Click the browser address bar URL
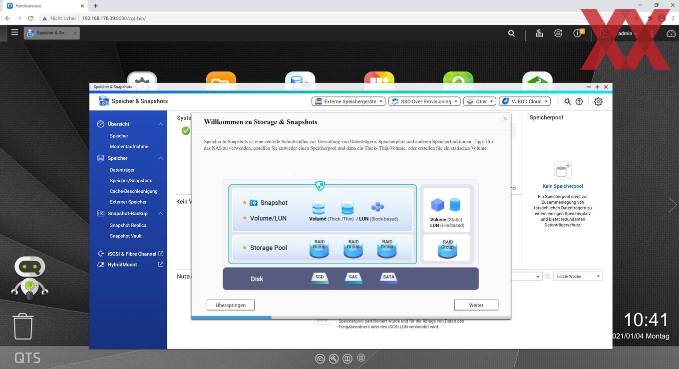679x369 pixels. [114, 18]
